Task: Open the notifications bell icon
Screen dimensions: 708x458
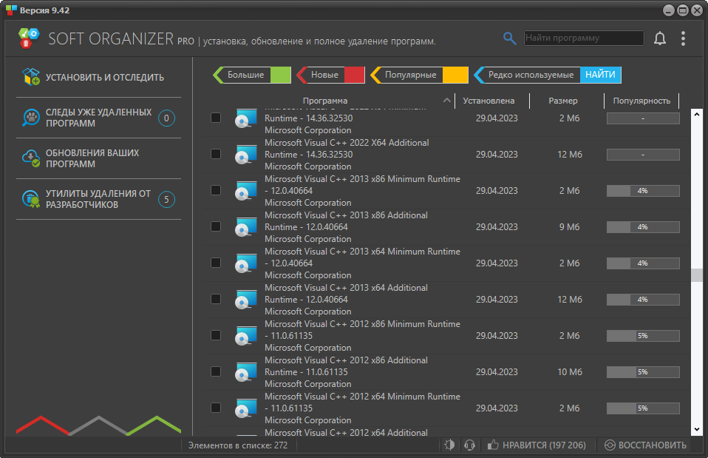Action: [x=660, y=38]
